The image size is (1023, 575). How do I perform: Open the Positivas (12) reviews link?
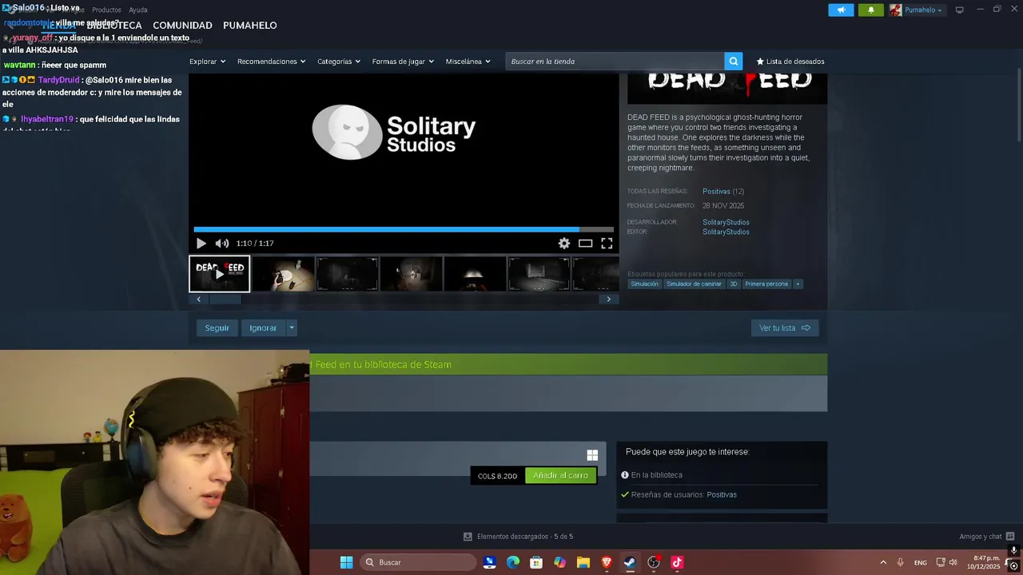(722, 192)
